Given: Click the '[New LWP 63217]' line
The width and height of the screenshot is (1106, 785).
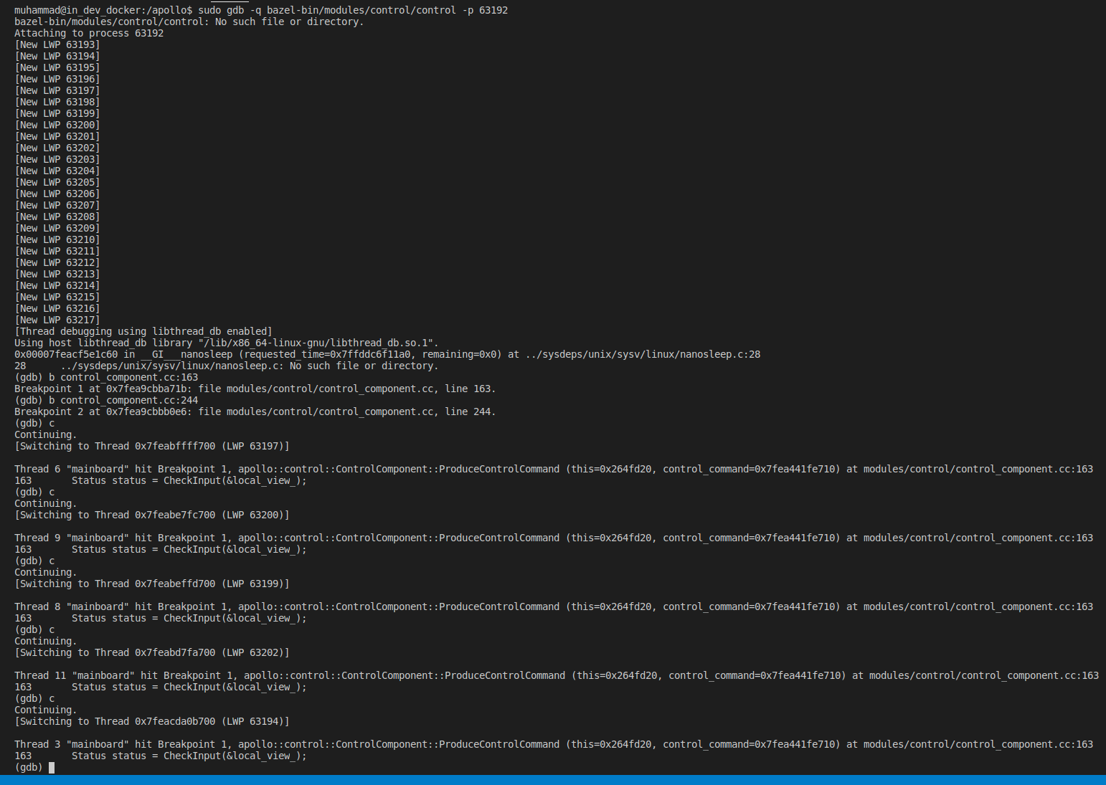Looking at the screenshot, I should 57,320.
